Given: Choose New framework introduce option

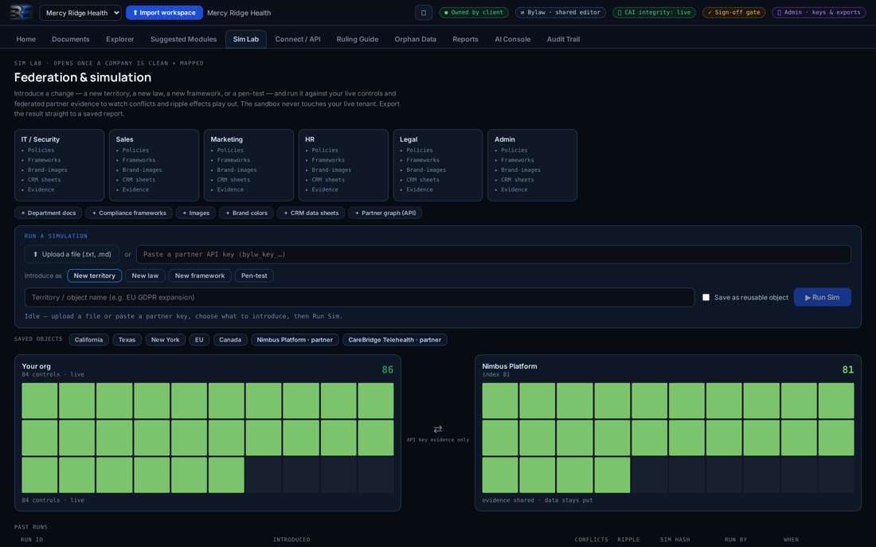Looking at the screenshot, I should click(199, 275).
